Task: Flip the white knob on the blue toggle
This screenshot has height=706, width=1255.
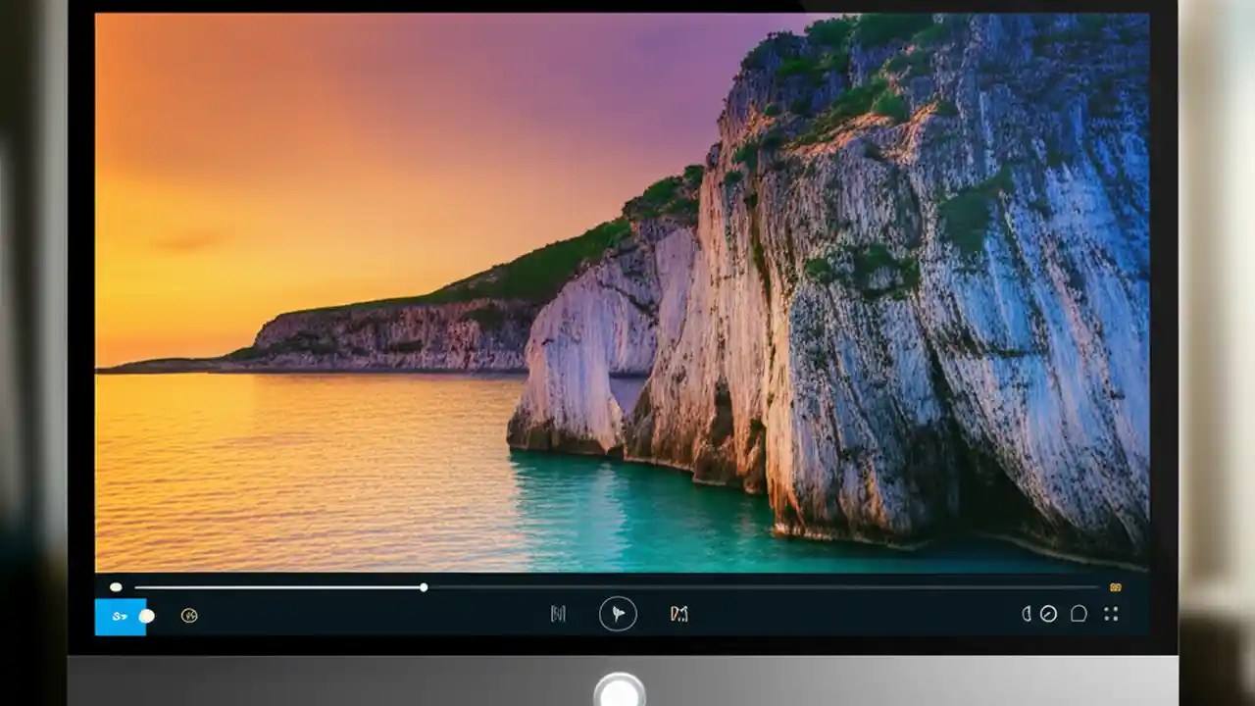Action: coord(147,616)
